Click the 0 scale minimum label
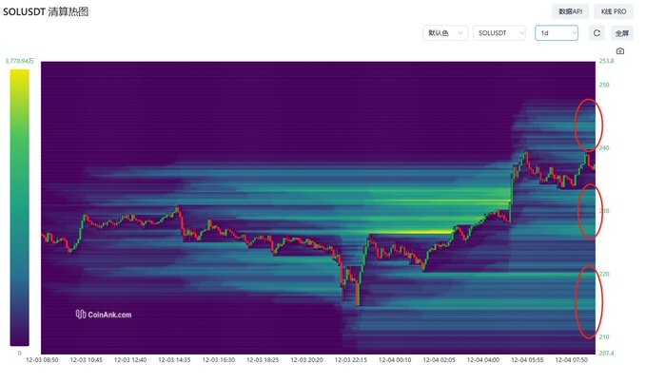 coord(19,354)
